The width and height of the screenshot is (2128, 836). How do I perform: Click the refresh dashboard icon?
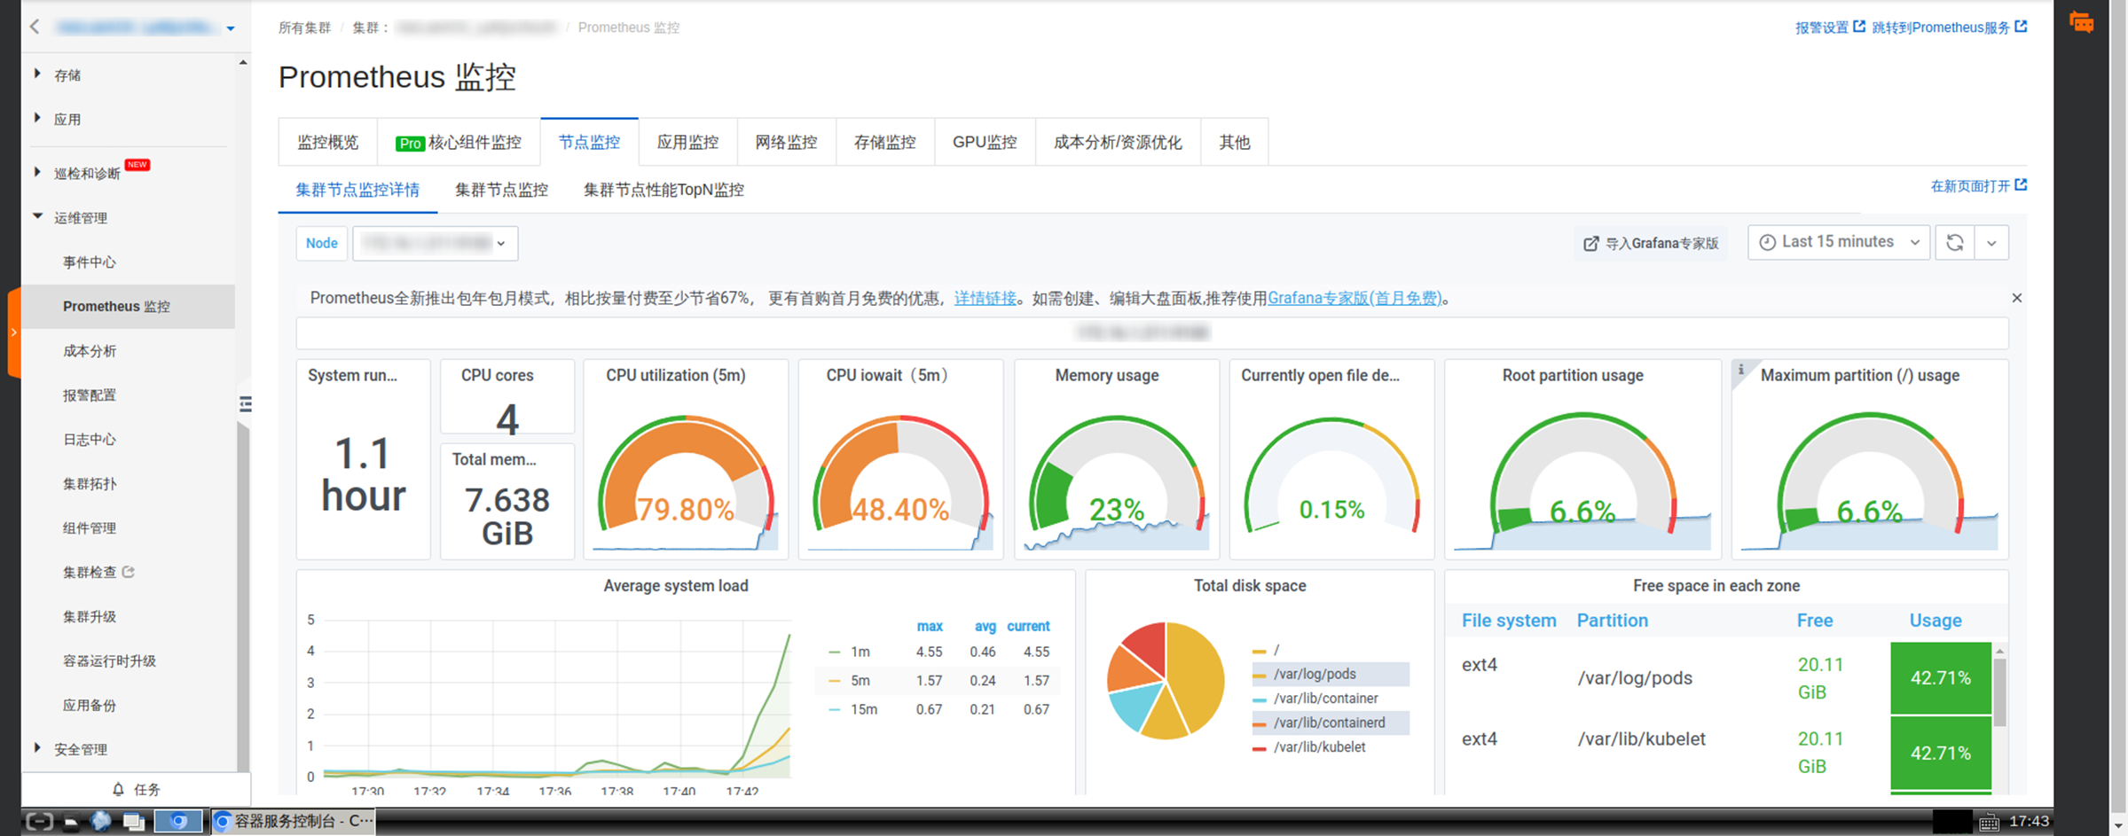pos(1954,243)
